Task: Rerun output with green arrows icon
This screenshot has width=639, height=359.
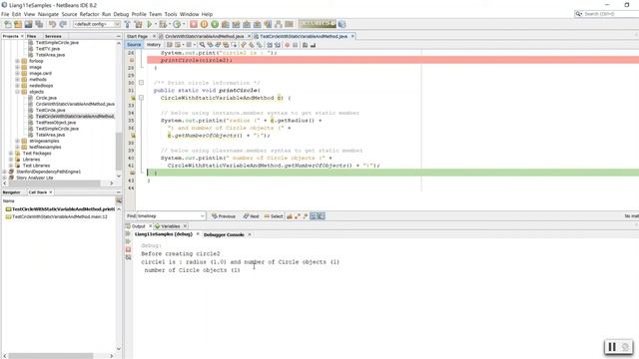Action: (128, 234)
